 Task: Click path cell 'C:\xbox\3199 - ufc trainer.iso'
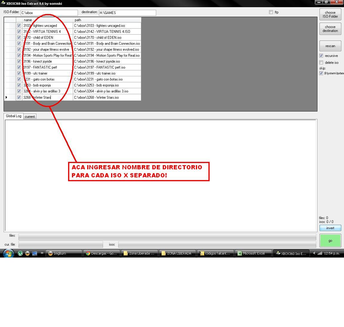[107, 73]
